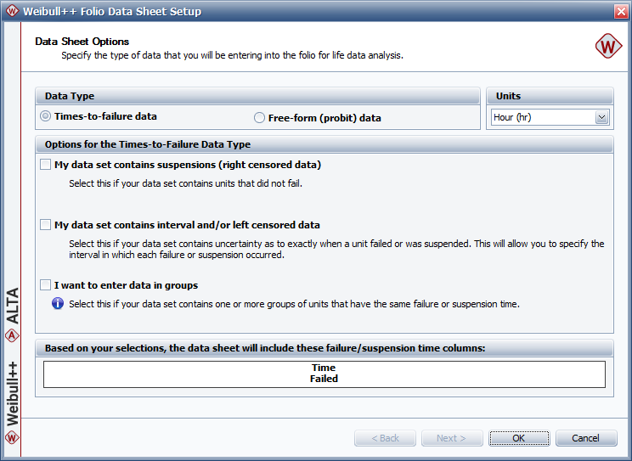Image resolution: width=632 pixels, height=461 pixels.
Task: Select the vertical ALTA sidebar label
Action: 12,306
